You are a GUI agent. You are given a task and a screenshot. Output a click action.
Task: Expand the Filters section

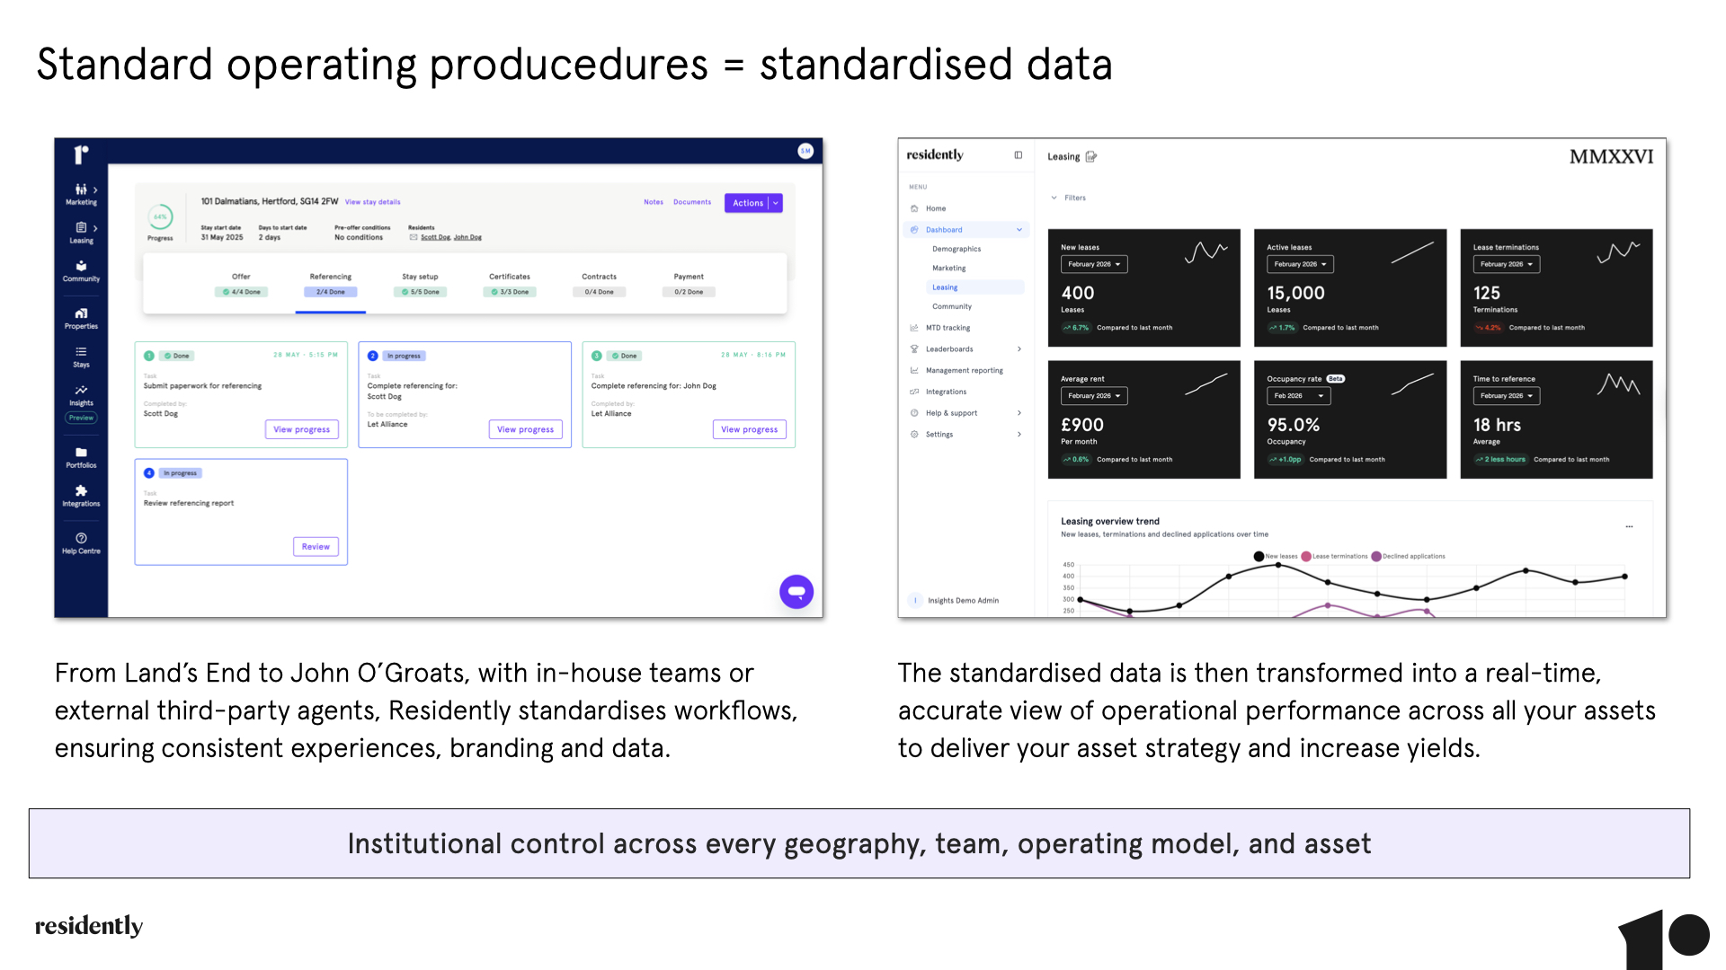point(1069,198)
